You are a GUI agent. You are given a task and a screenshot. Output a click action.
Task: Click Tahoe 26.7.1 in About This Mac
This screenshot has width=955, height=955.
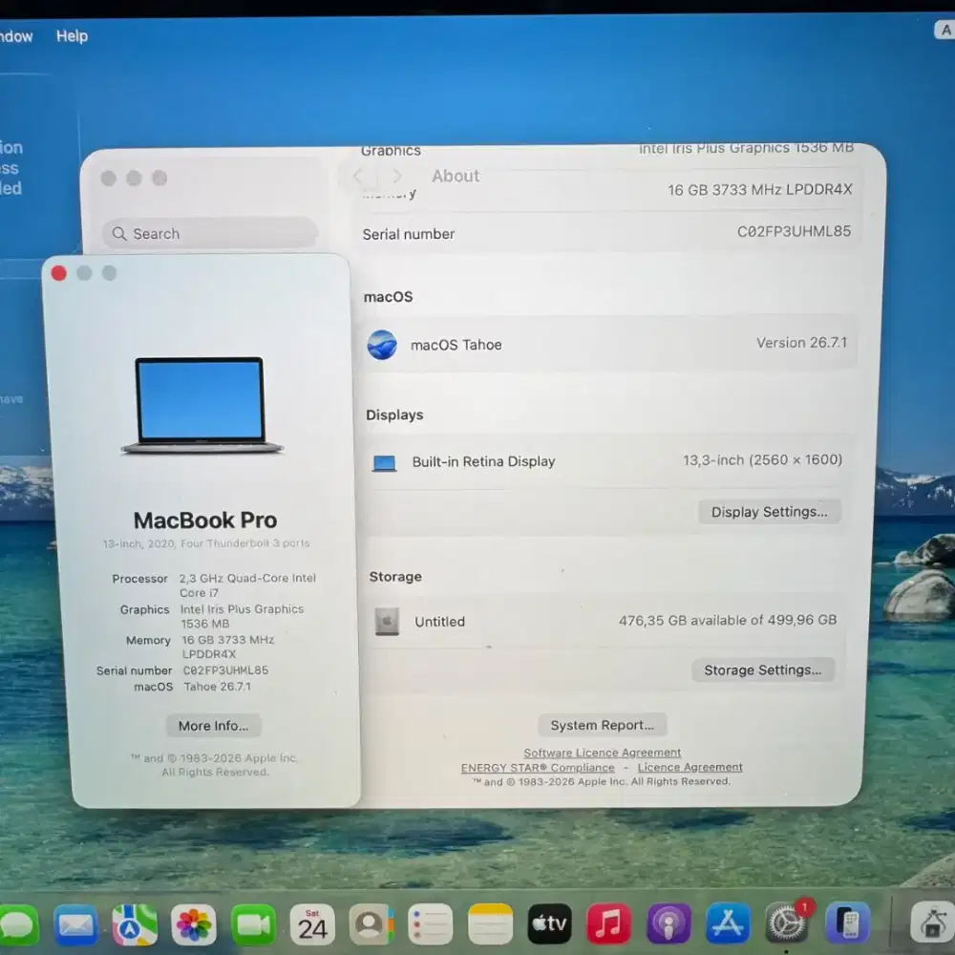click(x=218, y=687)
